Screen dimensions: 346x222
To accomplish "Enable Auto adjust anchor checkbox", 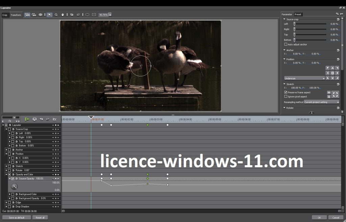I will coord(286,44).
